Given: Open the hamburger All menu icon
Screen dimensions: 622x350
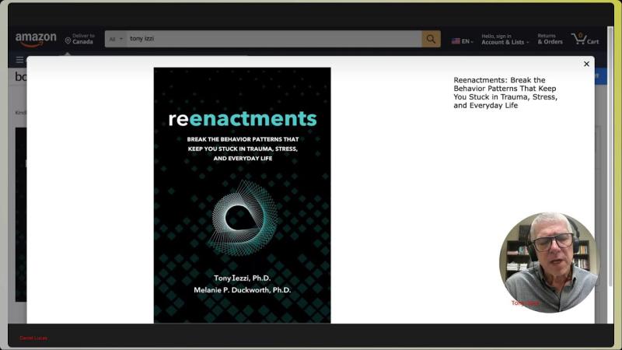Looking at the screenshot, I should point(19,60).
